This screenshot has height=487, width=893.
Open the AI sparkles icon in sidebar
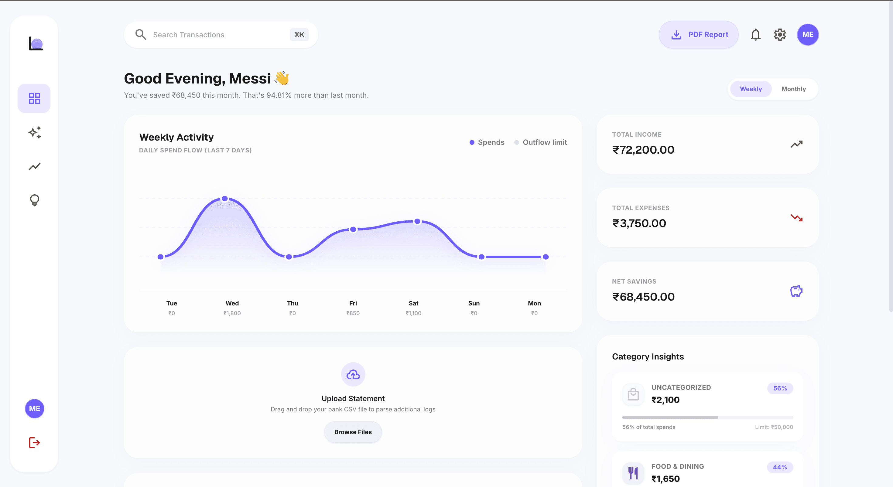tap(34, 132)
